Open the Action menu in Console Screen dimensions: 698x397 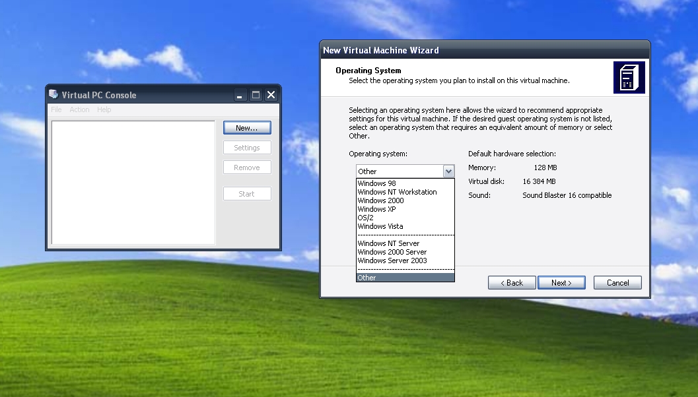pos(79,109)
